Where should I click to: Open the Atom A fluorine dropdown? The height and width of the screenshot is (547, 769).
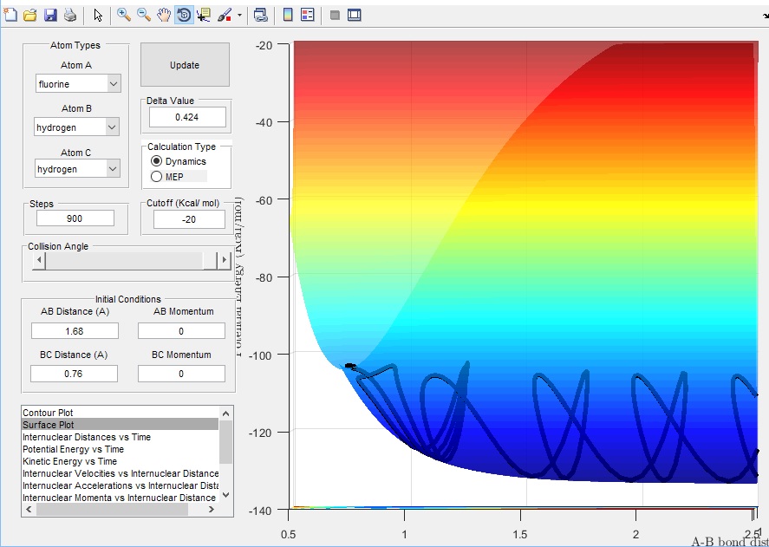tap(113, 84)
